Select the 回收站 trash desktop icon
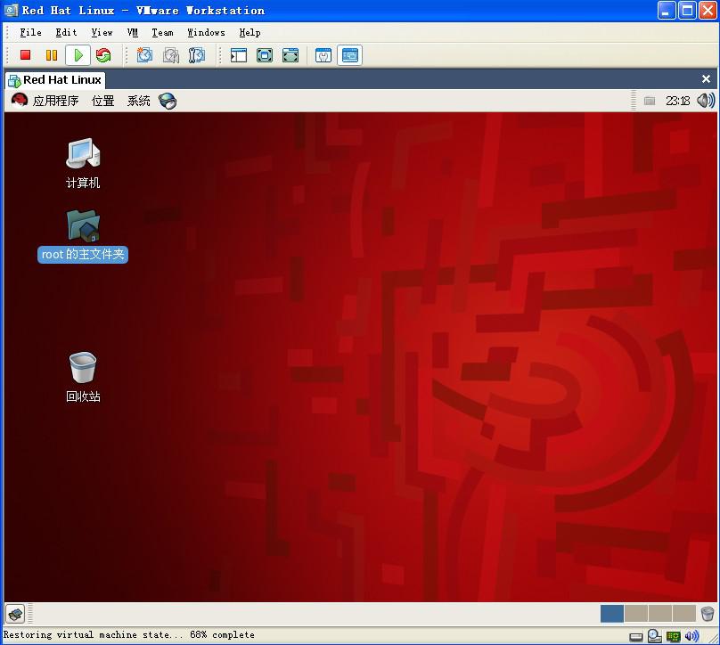The height and width of the screenshot is (645, 720). coord(83,367)
